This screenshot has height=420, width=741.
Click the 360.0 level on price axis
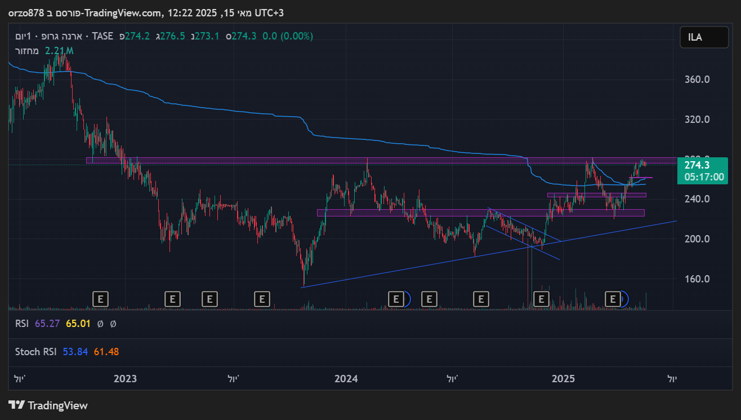pyautogui.click(x=697, y=79)
